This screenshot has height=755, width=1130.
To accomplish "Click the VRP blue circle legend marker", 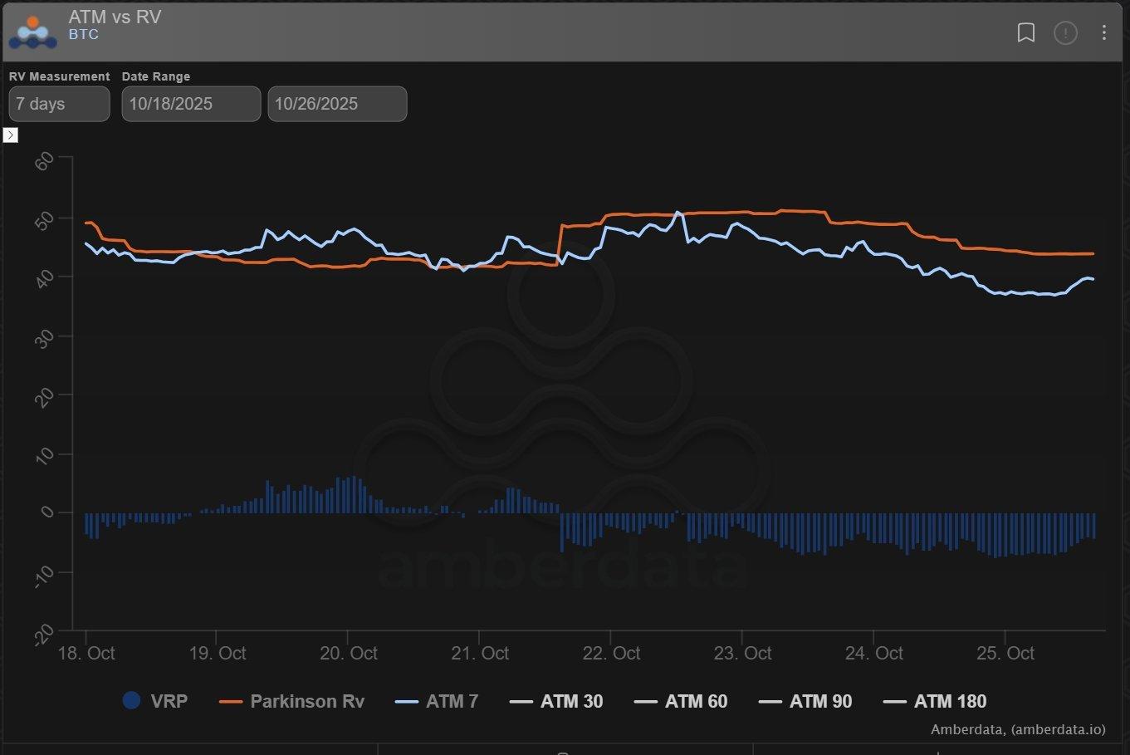I will (x=131, y=700).
